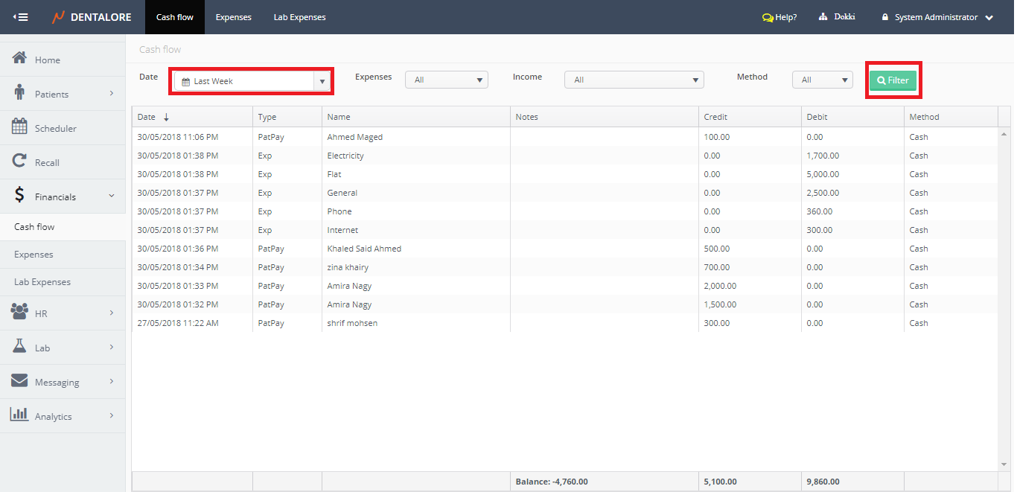Switch to the Expenses top tab
This screenshot has height=492, width=1017.
click(x=233, y=17)
